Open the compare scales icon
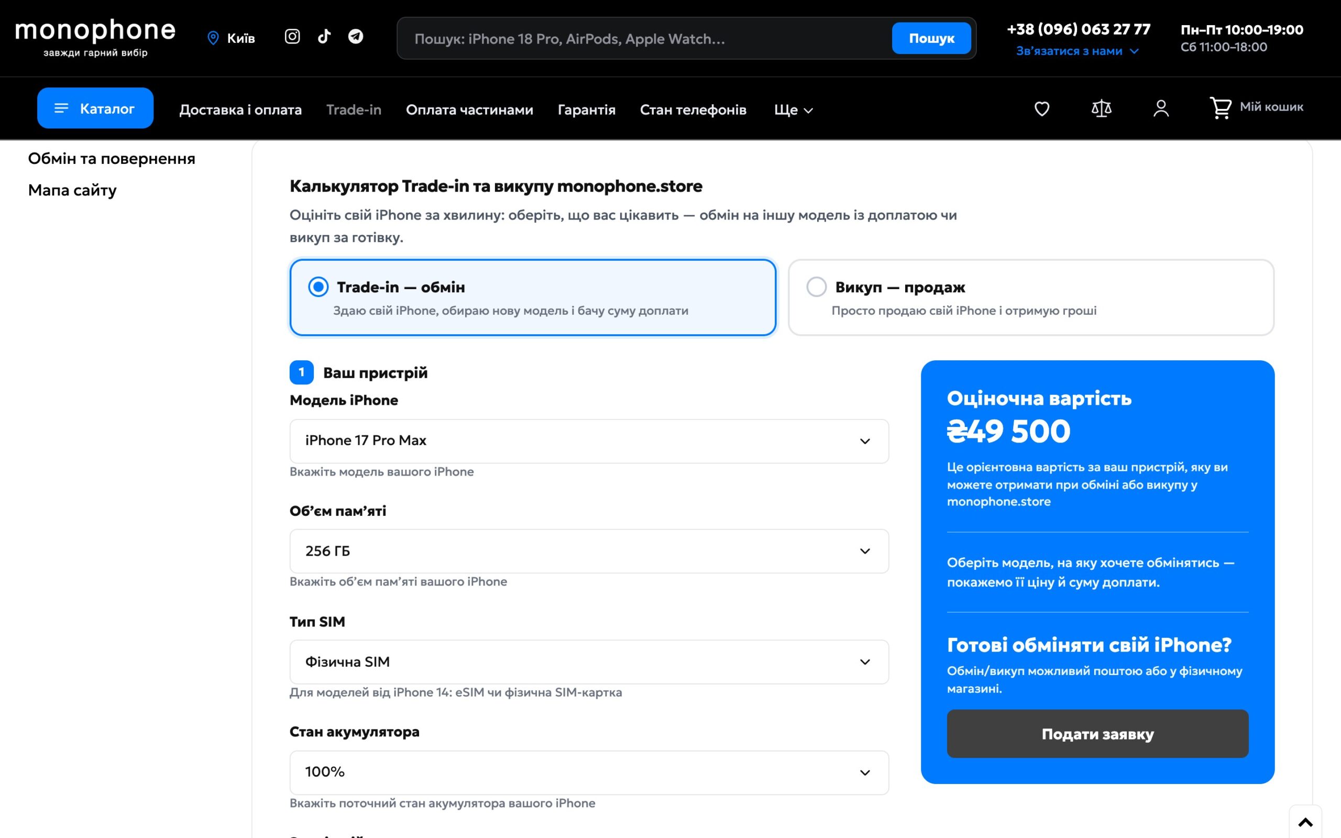Viewport: 1341px width, 838px height. point(1101,108)
